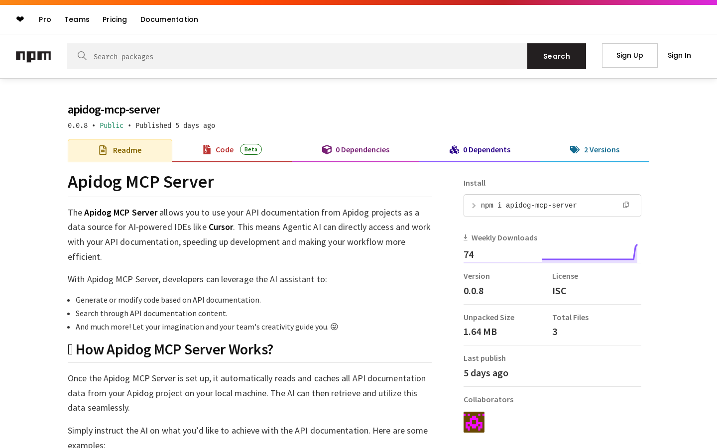Click the 'Generate or modify code' bullet
The height and width of the screenshot is (448, 717).
pos(168,300)
